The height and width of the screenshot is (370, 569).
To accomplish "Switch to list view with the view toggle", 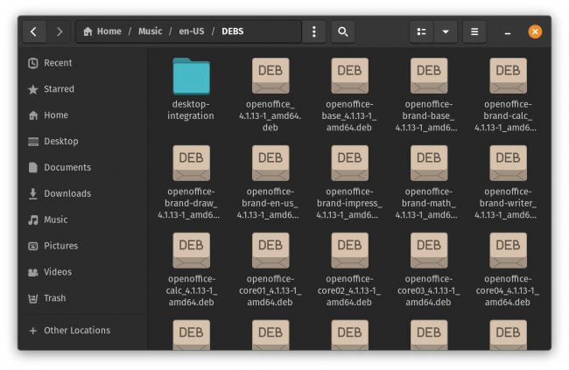I will point(421,31).
